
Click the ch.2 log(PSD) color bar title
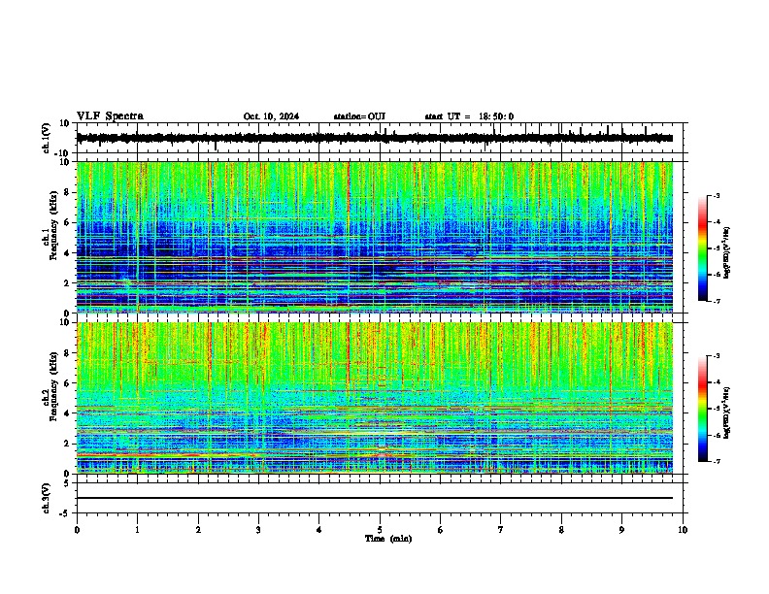click(727, 412)
